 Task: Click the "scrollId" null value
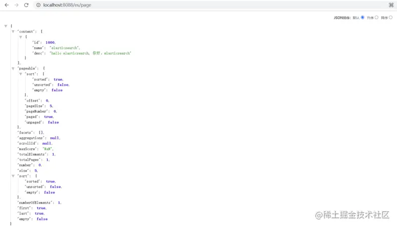47,143
